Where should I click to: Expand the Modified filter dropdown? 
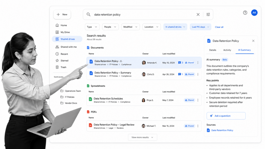click(130, 27)
